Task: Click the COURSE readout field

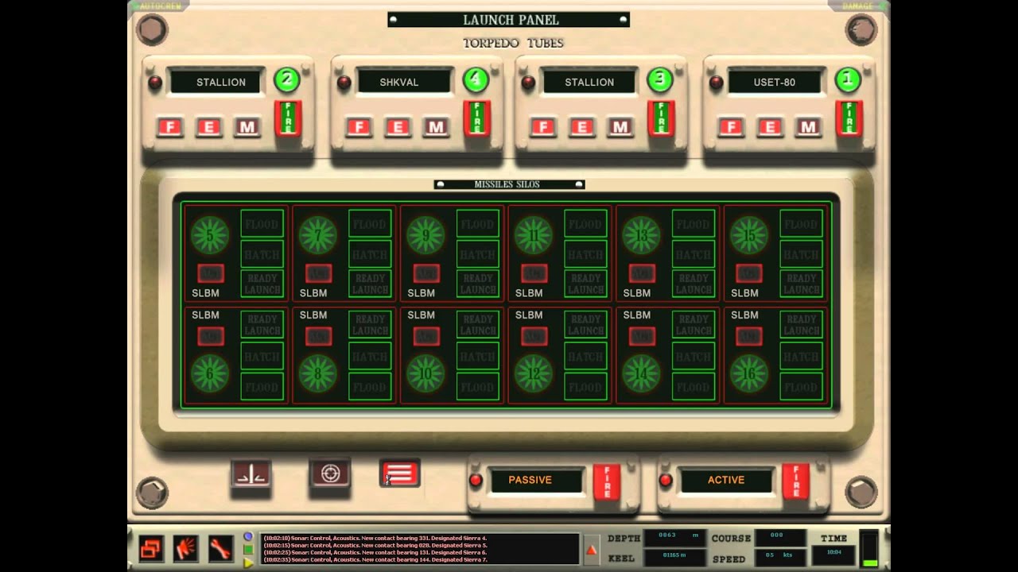Action: click(x=780, y=538)
